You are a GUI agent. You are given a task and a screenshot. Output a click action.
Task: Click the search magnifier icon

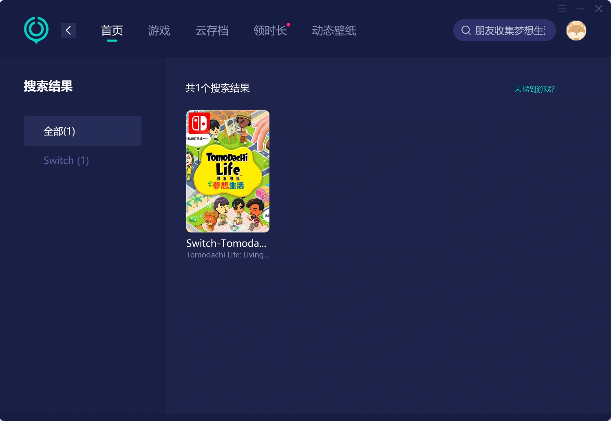tap(466, 30)
